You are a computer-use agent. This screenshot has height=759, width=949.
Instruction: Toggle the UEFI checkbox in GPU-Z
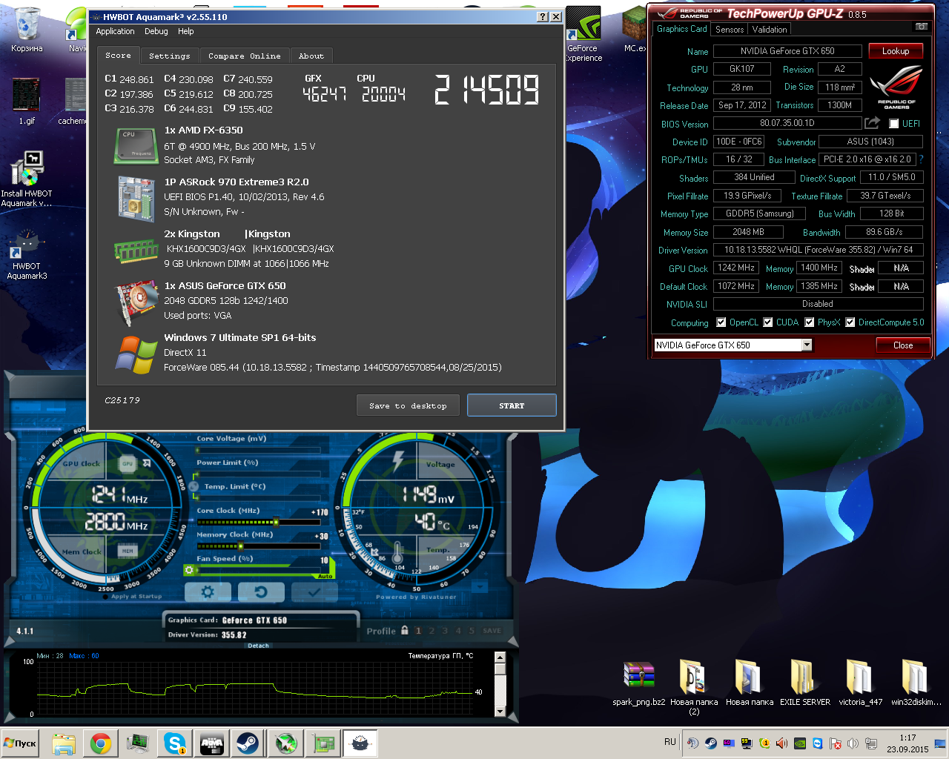point(893,124)
